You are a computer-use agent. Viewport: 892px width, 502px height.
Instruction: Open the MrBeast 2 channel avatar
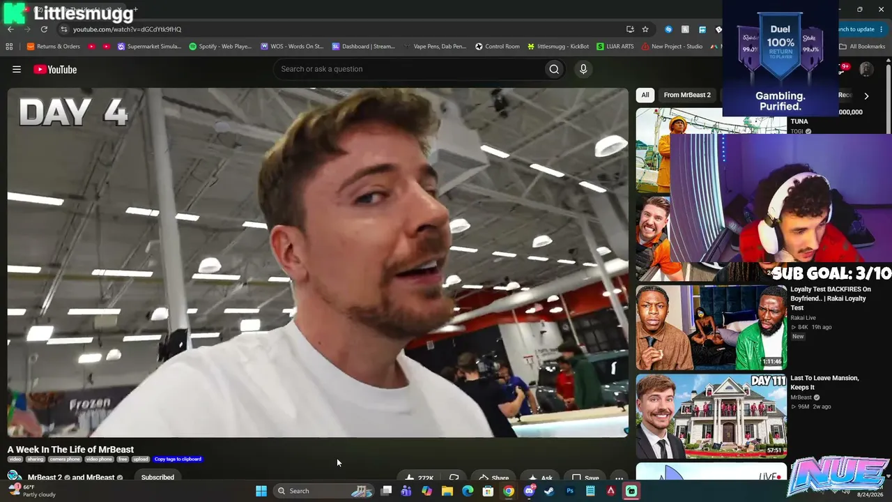point(14,477)
